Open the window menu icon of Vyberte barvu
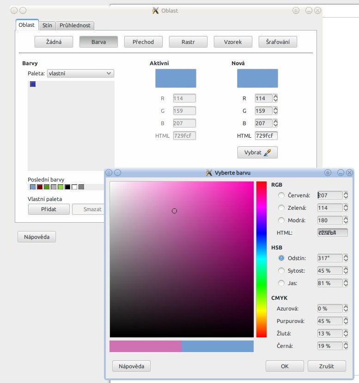This screenshot has width=359, height=383. click(109, 173)
